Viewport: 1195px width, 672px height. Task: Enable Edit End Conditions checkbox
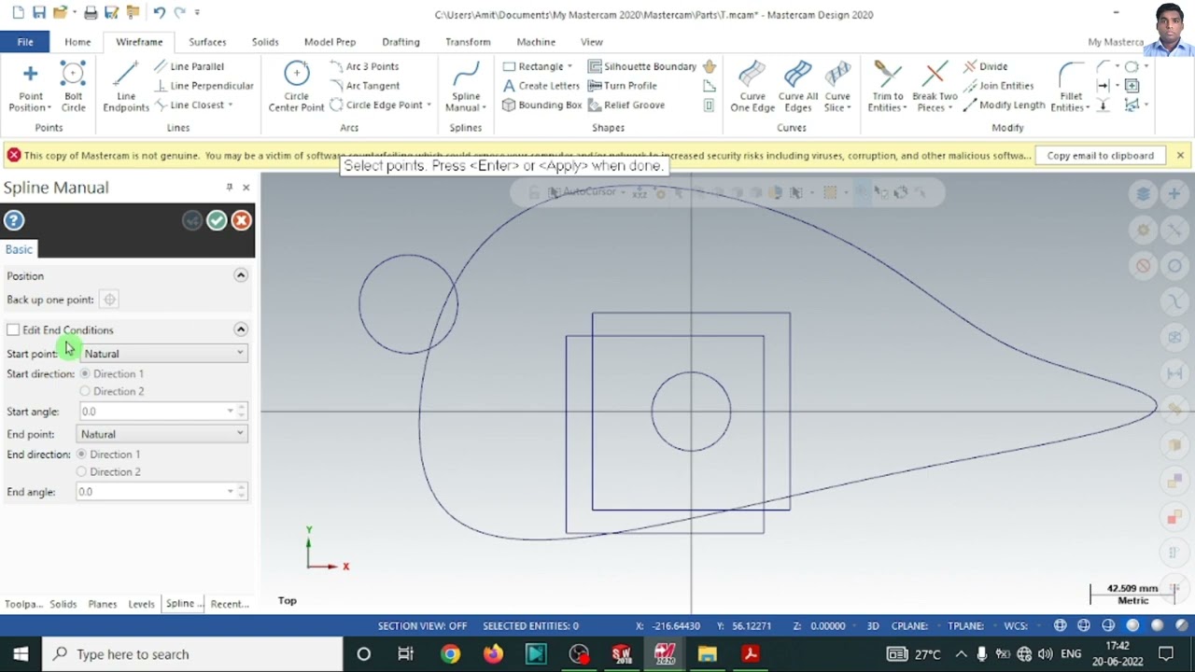[13, 330]
